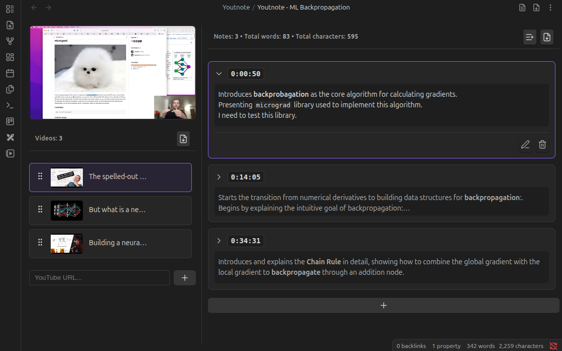Toggle the left sidebar panel
The image size is (562, 351).
click(x=10, y=9)
